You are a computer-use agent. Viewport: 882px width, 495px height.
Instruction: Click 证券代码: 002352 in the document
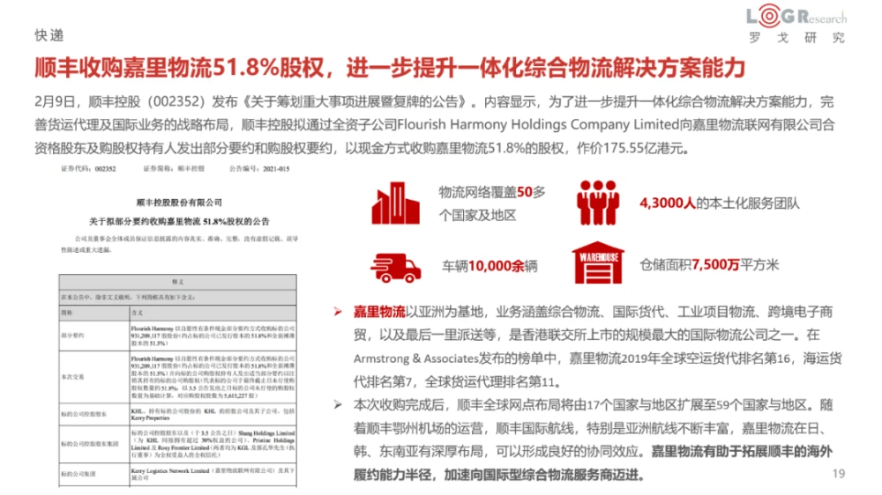88,168
